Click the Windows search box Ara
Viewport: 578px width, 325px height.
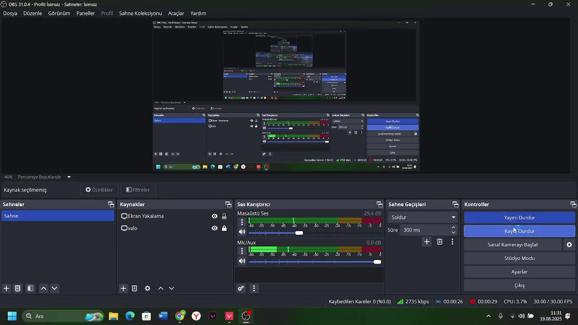(63, 316)
